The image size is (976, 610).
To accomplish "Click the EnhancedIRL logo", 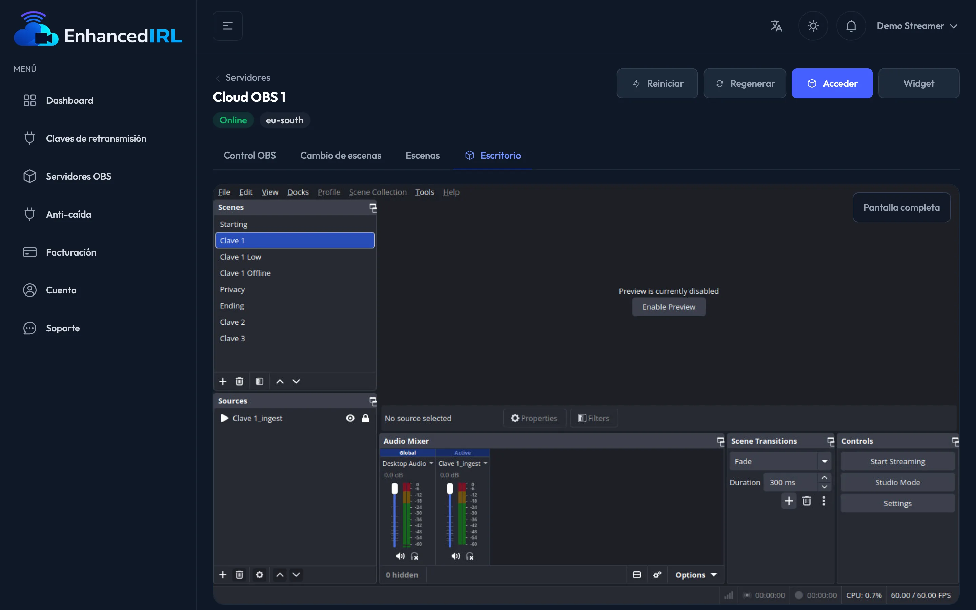I will [x=98, y=29].
